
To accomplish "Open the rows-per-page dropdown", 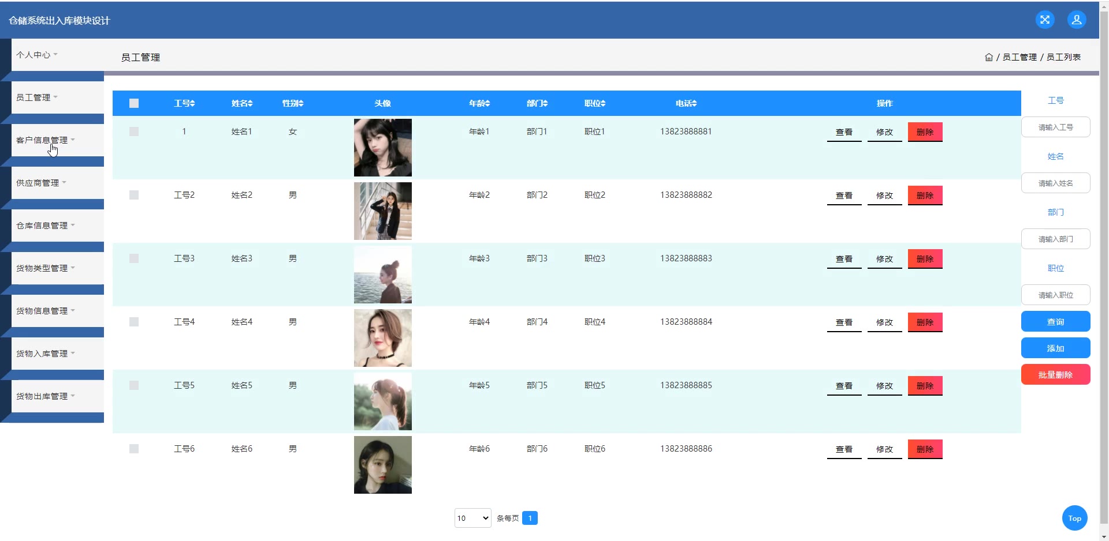I will pos(472,518).
